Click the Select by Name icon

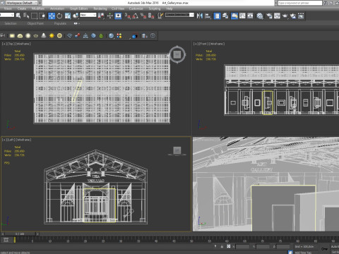click(x=26, y=16)
